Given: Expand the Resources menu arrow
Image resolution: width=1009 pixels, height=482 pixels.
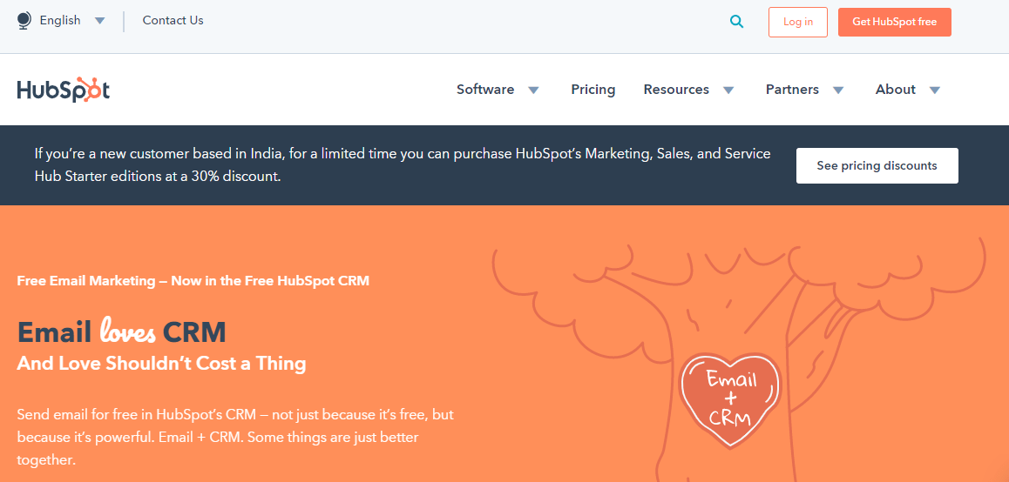Looking at the screenshot, I should [x=728, y=90].
